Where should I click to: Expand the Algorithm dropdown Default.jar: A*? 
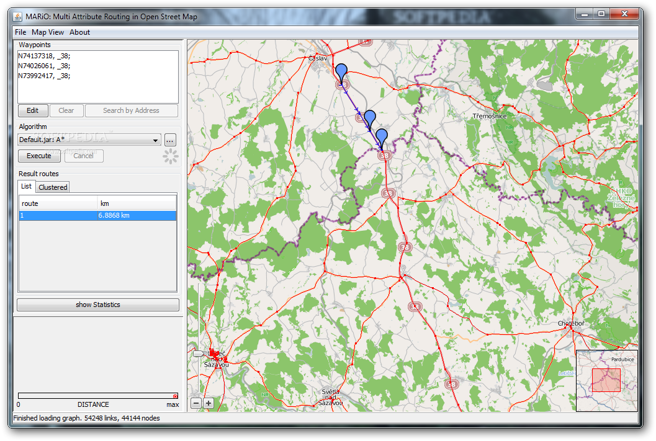pyautogui.click(x=89, y=140)
